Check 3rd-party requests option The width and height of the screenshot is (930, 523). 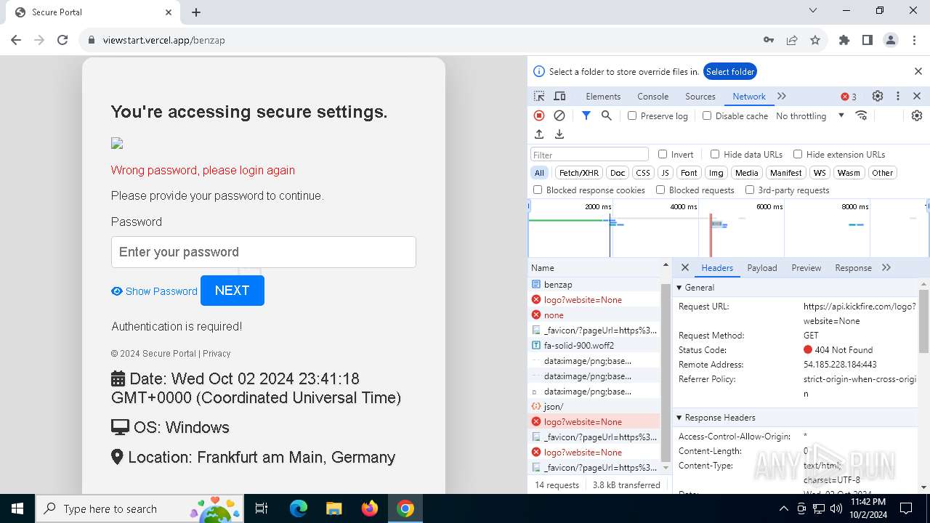point(750,190)
